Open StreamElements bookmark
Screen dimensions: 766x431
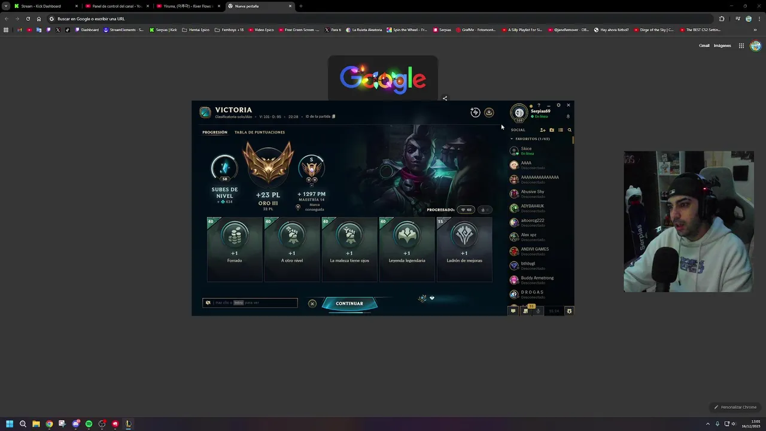(123, 30)
